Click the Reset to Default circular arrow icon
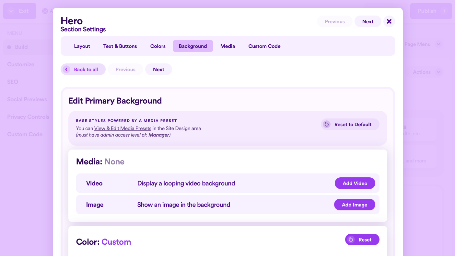Image resolution: width=455 pixels, height=256 pixels. 327,124
